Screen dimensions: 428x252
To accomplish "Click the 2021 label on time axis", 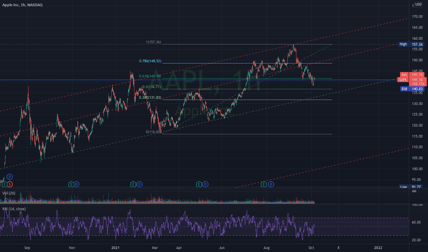I will point(115,247).
